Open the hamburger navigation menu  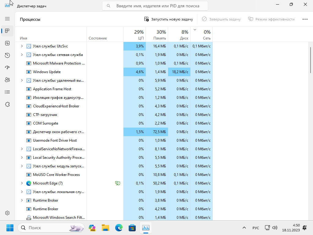(x=7, y=19)
